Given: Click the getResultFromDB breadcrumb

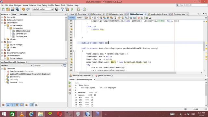Looking at the screenshot, I should click(104, 76).
